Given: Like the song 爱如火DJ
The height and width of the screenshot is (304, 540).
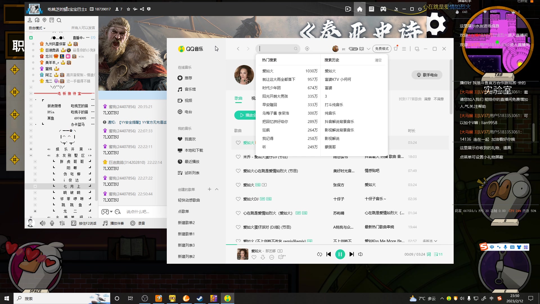Looking at the screenshot, I should pyautogui.click(x=238, y=199).
